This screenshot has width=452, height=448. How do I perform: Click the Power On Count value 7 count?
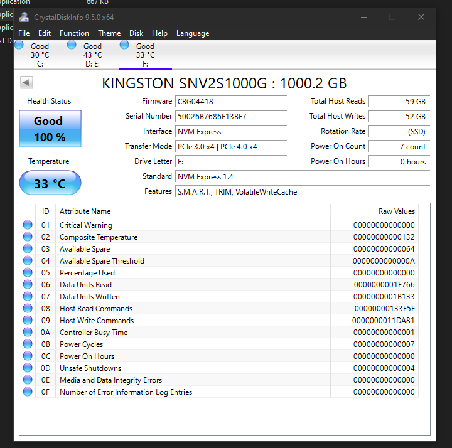tap(399, 147)
